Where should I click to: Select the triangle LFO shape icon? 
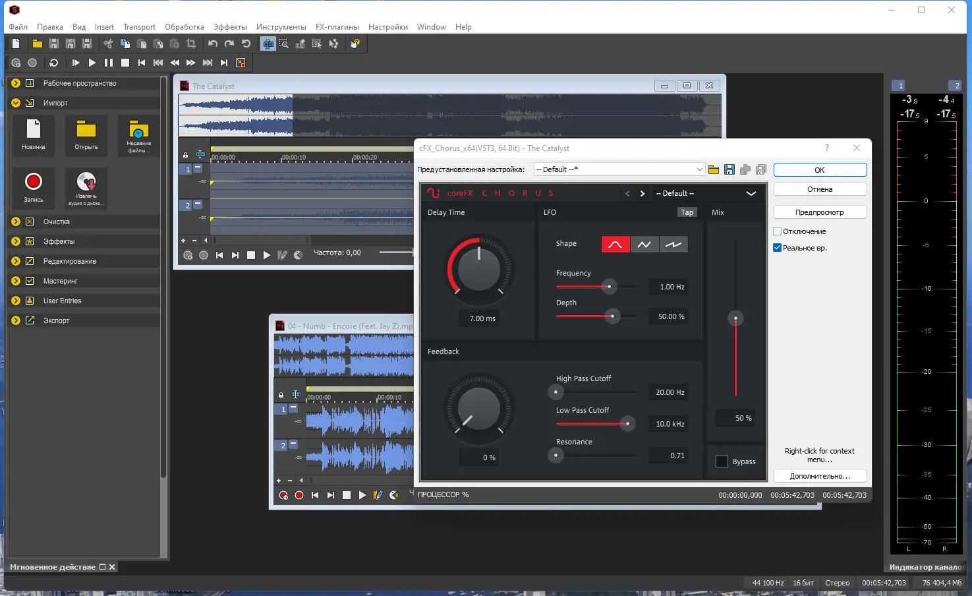point(644,245)
